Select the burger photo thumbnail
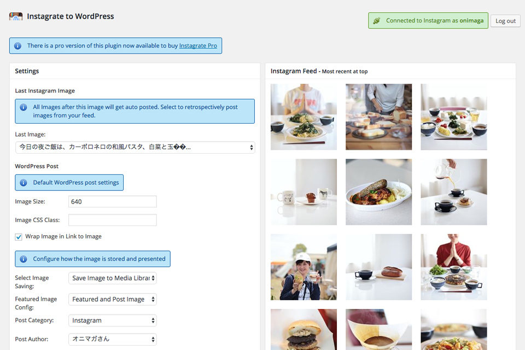 point(304,330)
